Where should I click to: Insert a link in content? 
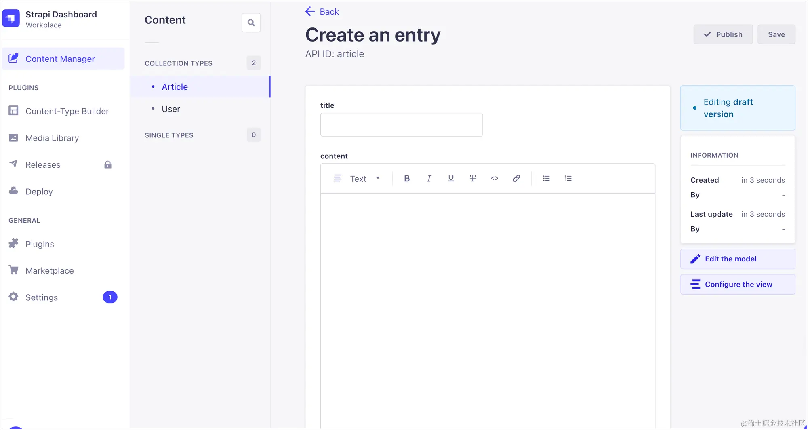(x=516, y=178)
